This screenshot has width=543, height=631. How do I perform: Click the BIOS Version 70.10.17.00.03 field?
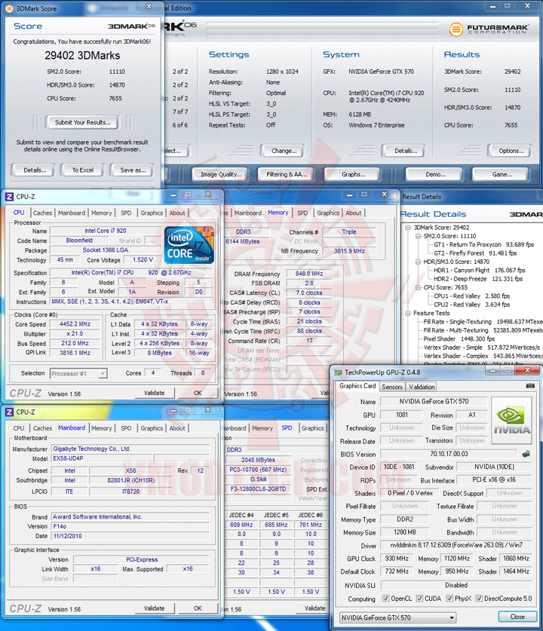point(449,454)
